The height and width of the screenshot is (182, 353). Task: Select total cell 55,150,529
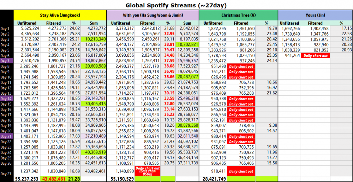point(121,179)
